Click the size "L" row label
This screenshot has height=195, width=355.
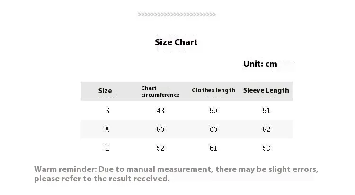tap(107, 148)
